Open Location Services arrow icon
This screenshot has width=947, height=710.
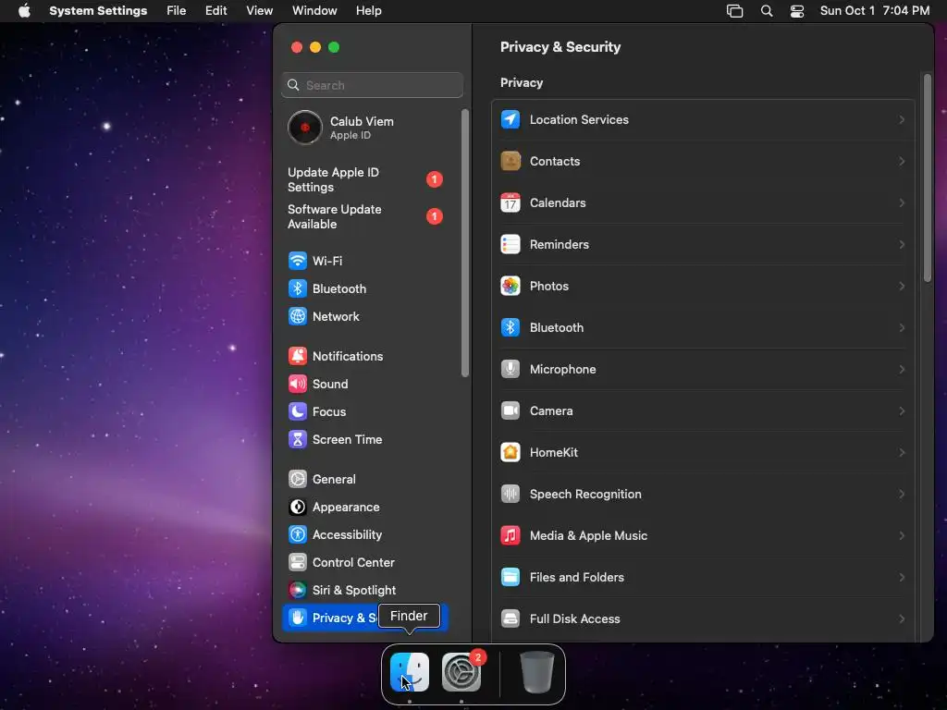click(x=510, y=119)
